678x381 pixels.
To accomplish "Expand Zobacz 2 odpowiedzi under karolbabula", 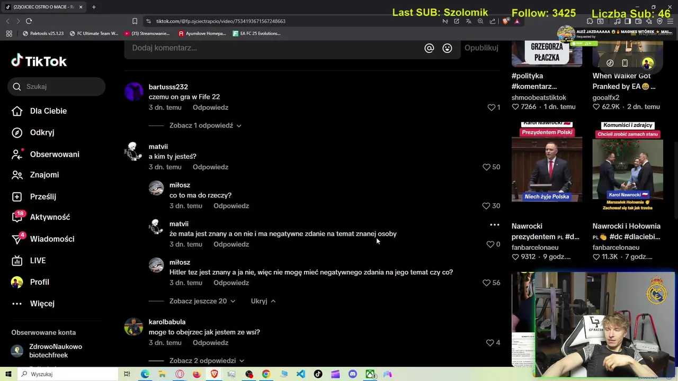I will click(207, 361).
